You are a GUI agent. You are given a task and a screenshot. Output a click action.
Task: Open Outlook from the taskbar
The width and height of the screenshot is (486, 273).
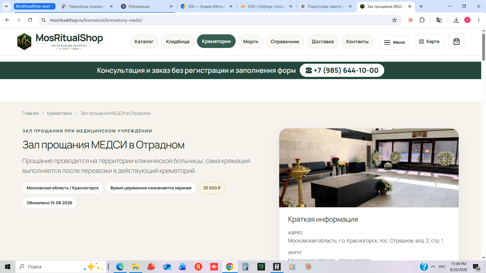[167, 267]
